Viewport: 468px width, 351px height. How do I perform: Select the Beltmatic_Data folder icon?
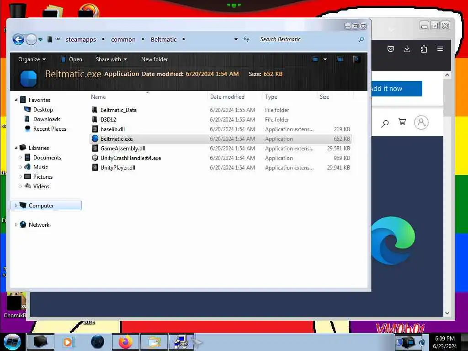(95, 110)
